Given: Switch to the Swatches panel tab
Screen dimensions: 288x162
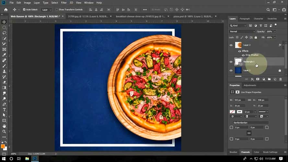Looking at the screenshot, I should pos(272,19).
